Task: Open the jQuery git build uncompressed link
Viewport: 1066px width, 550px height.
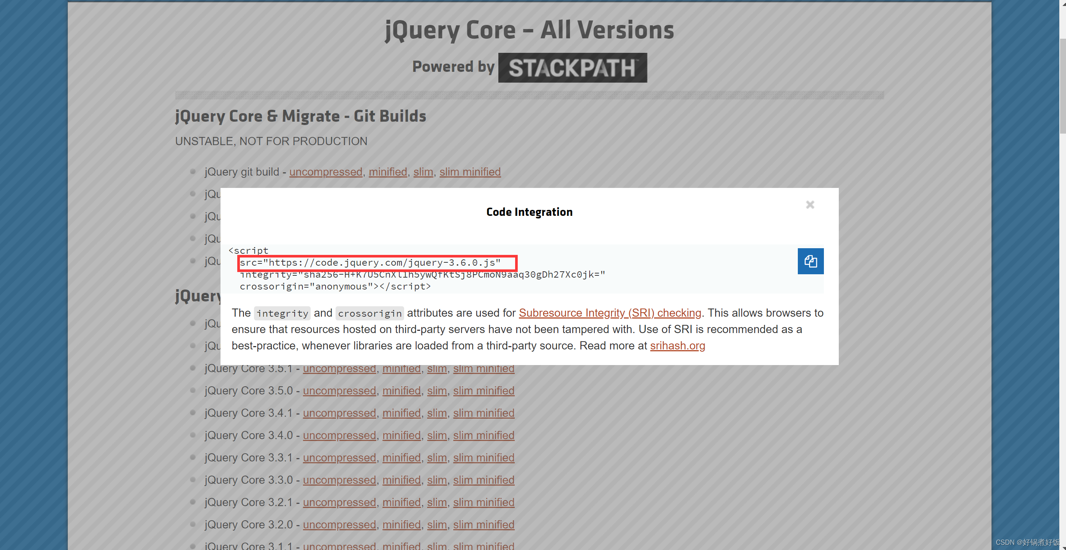Action: [x=325, y=172]
